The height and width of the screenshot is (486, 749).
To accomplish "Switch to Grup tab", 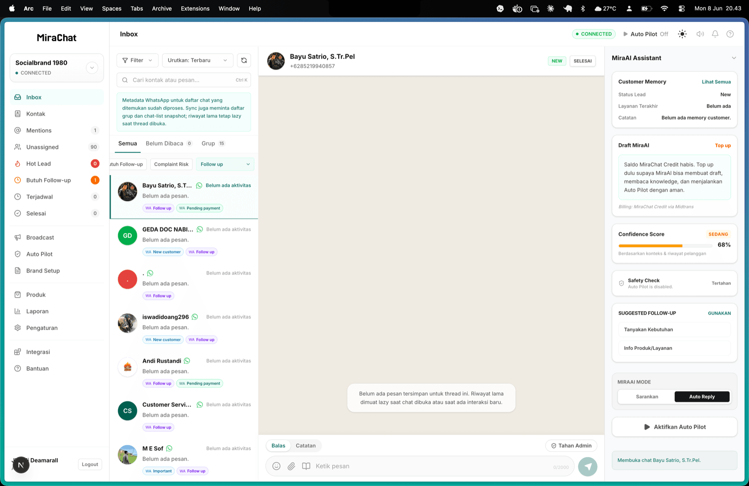I will (x=213, y=144).
